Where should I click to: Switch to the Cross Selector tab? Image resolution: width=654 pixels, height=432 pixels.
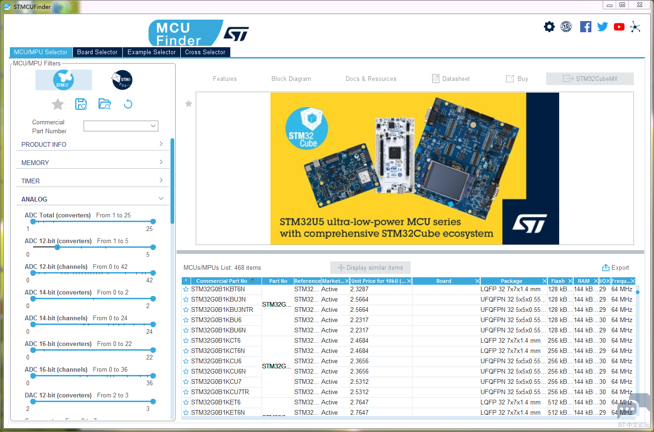coord(205,52)
